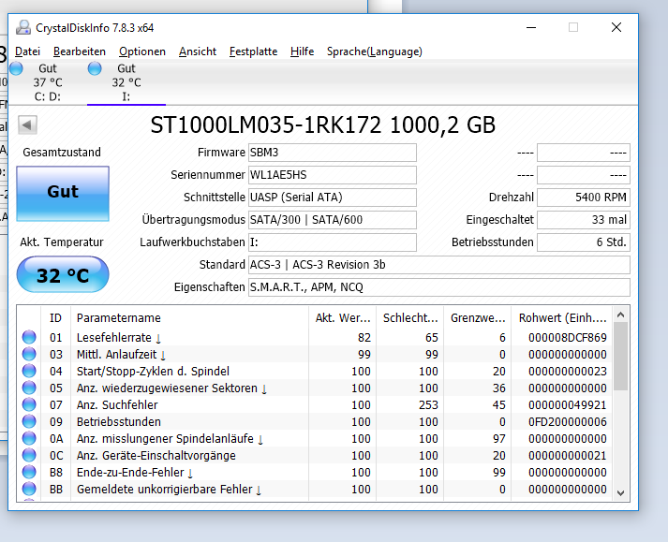Click the Betriebsstunden field 6 Std.
The image size is (668, 542).
584,242
